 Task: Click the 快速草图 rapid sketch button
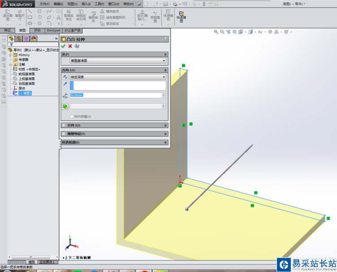181,17
